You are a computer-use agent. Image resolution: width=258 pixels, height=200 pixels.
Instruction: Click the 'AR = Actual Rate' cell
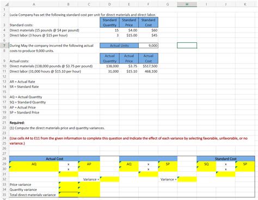(22, 82)
